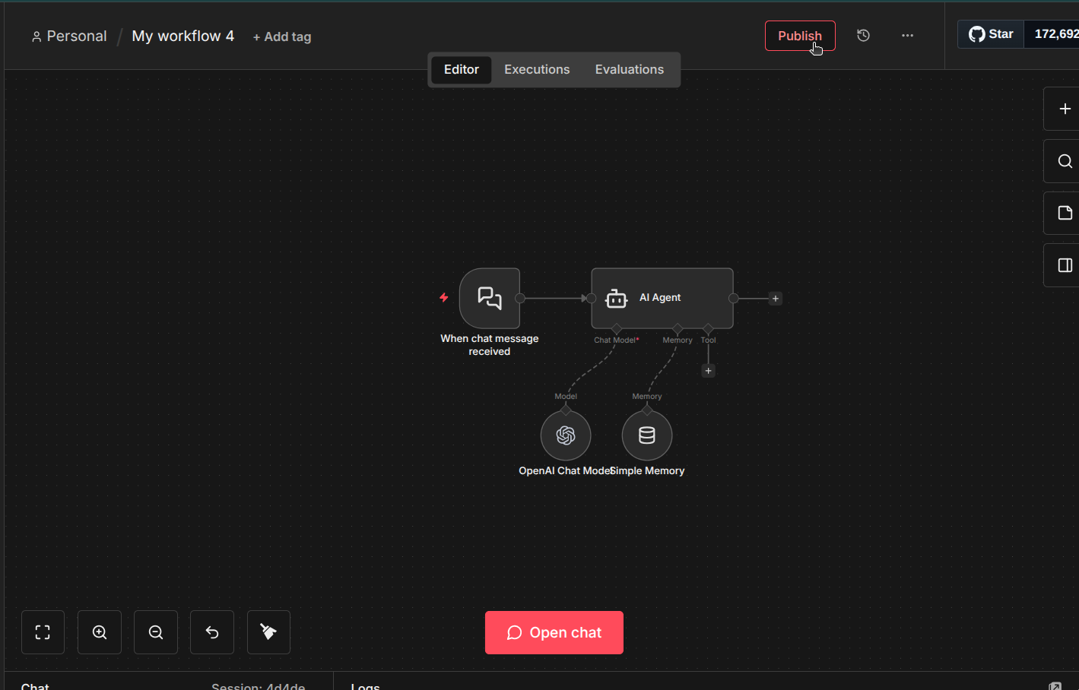Image resolution: width=1079 pixels, height=690 pixels.
Task: Add a Tool to the AI Agent via the plus
Action: click(708, 370)
